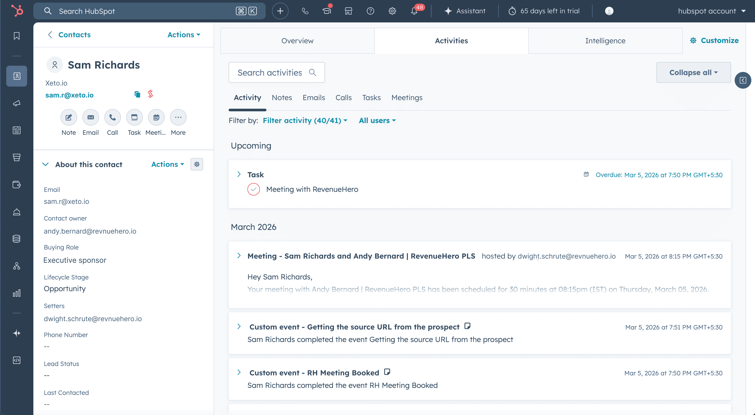Image resolution: width=755 pixels, height=415 pixels.
Task: Copy the contact email with the copy icon
Action: tap(137, 94)
